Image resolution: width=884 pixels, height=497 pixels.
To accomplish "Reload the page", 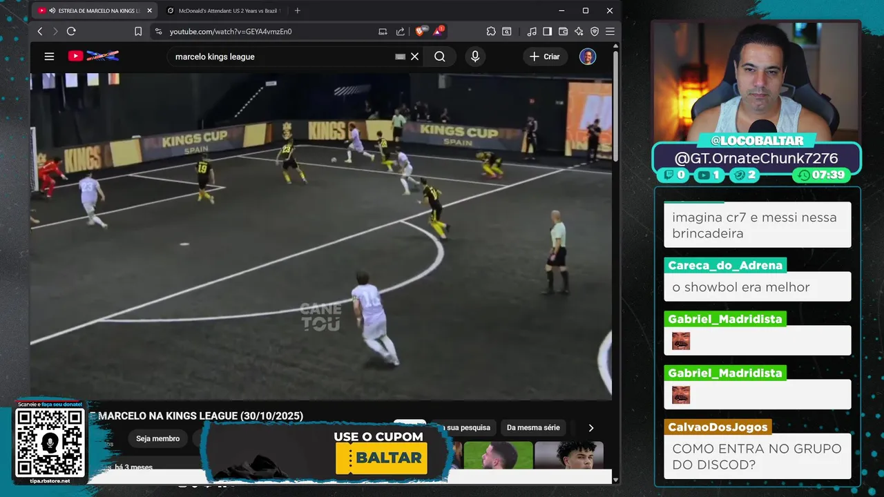I will pyautogui.click(x=71, y=31).
